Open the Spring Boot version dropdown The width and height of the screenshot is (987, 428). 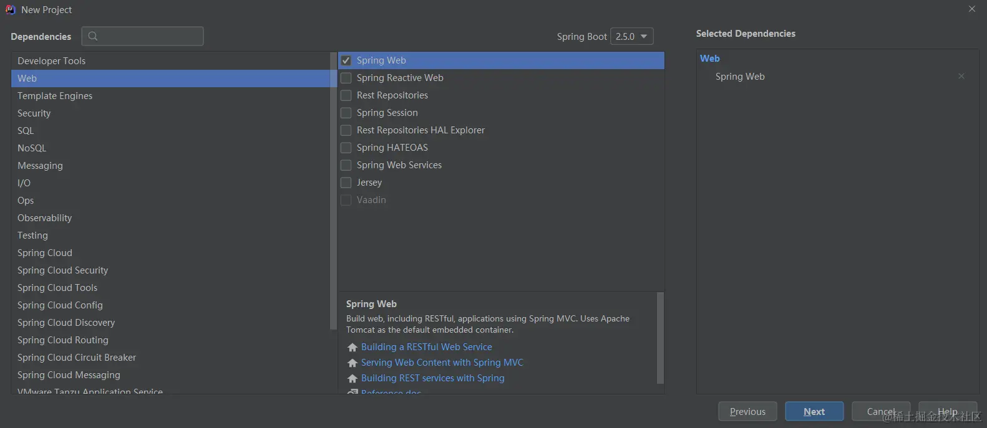coord(631,36)
